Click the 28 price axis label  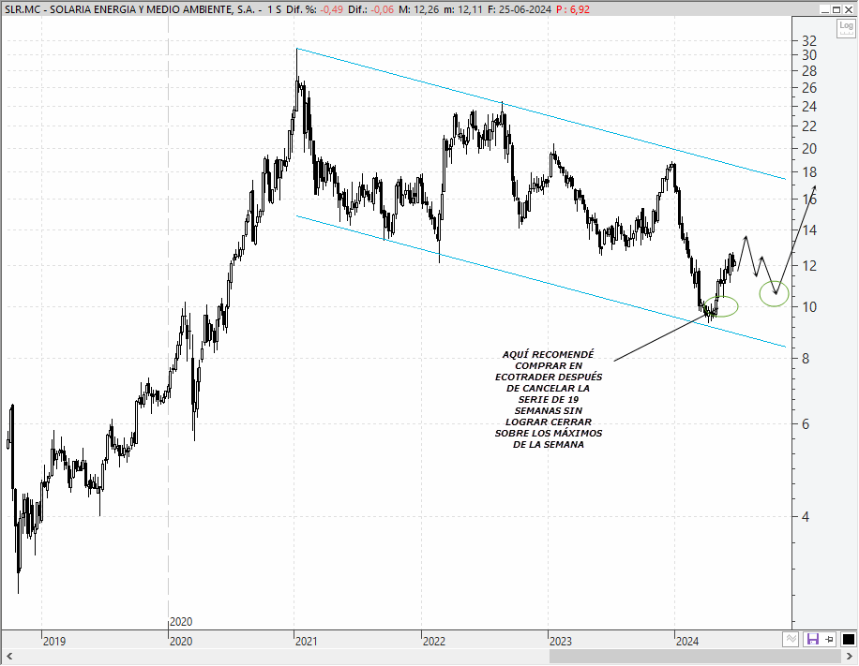(x=809, y=71)
